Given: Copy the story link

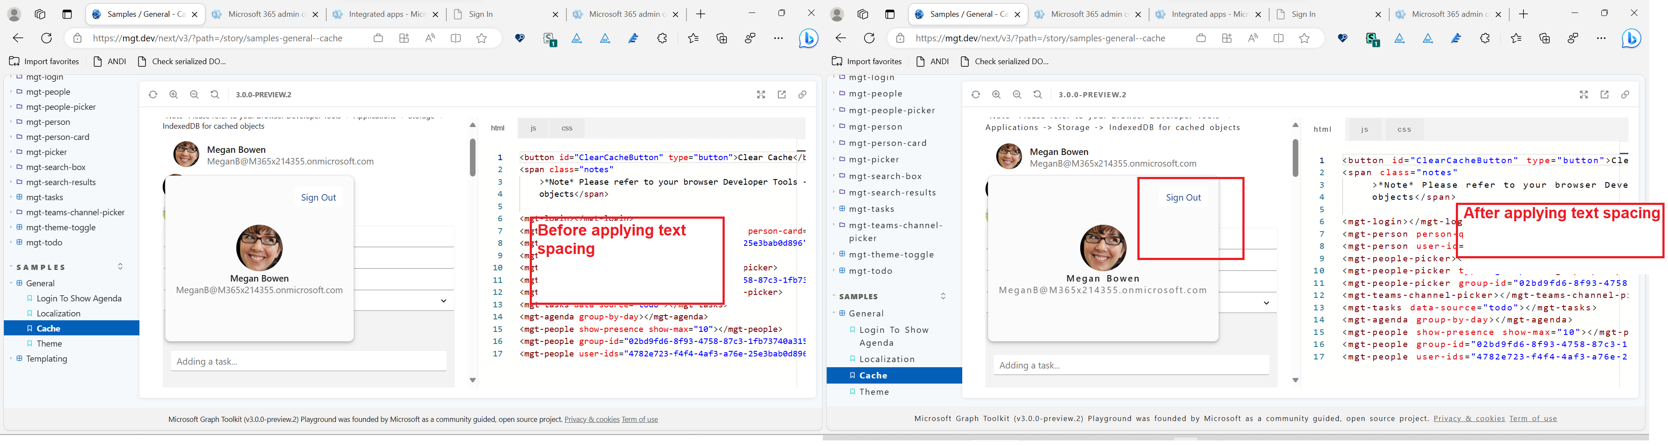Looking at the screenshot, I should 802,94.
